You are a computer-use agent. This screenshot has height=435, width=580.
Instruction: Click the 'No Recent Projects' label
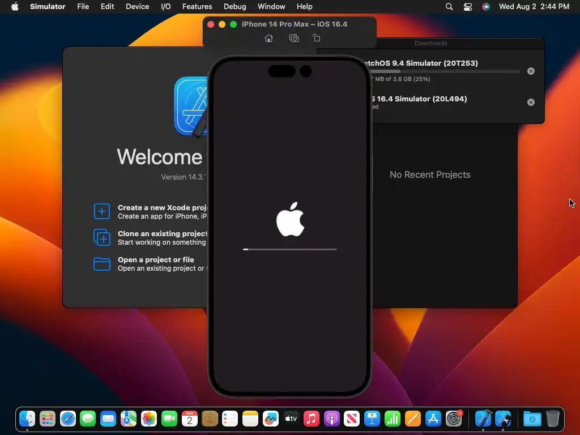click(430, 174)
